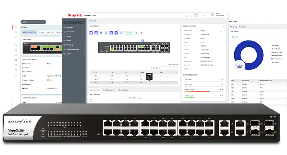Click the grey settings gear in Port Status
Viewport: 287px width, 155px height.
pos(136,33)
